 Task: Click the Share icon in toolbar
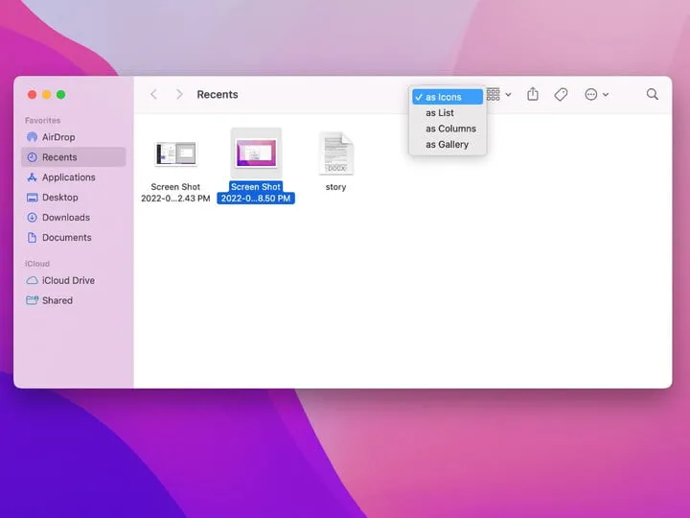pos(533,94)
